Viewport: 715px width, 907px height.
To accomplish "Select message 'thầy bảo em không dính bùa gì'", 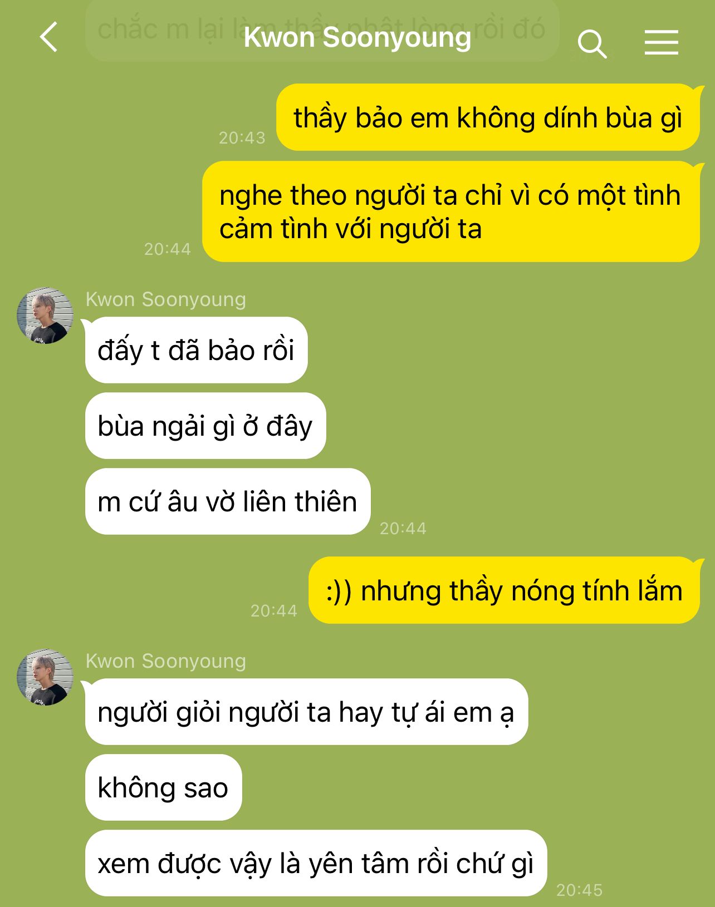I will pyautogui.click(x=488, y=117).
